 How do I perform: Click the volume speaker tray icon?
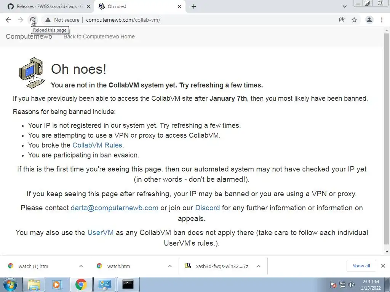pyautogui.click(x=351, y=285)
